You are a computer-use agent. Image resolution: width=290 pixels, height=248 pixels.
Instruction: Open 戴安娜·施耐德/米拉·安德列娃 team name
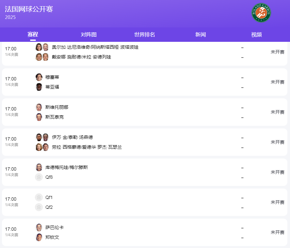click(81, 57)
